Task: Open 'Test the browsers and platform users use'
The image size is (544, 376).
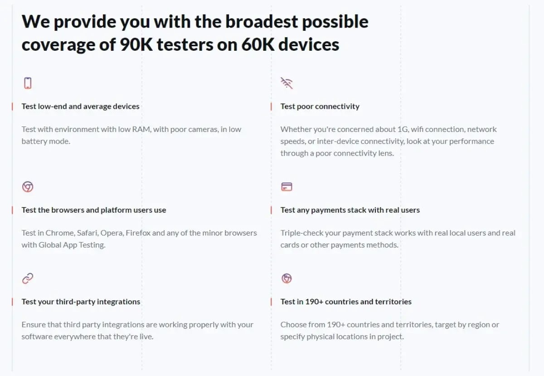Action: [94, 210]
